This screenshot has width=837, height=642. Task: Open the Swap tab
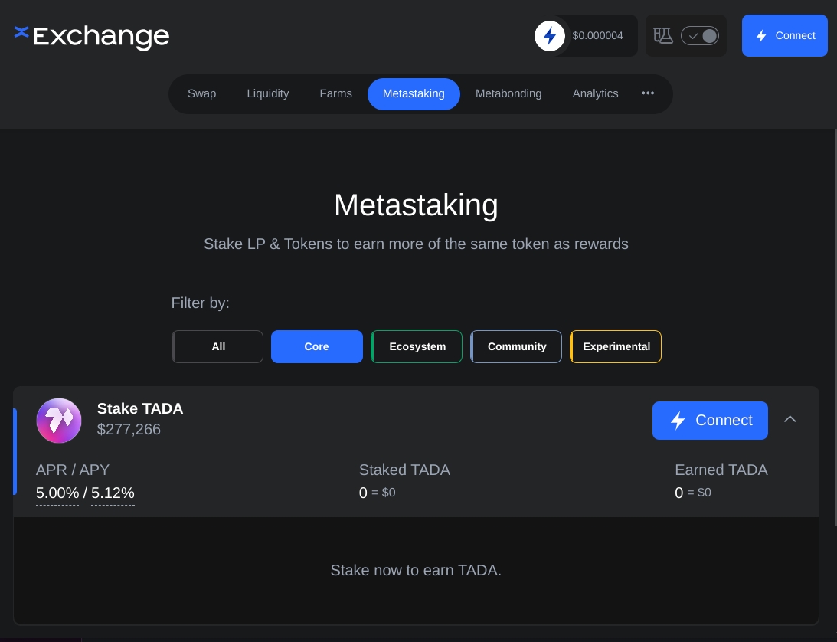click(202, 93)
